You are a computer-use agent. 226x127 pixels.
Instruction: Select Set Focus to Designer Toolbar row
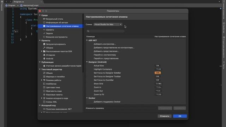tap(136, 77)
